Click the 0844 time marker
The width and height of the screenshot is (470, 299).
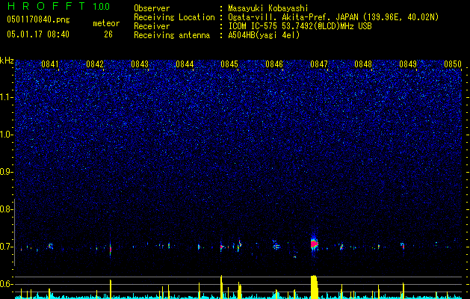click(x=185, y=64)
